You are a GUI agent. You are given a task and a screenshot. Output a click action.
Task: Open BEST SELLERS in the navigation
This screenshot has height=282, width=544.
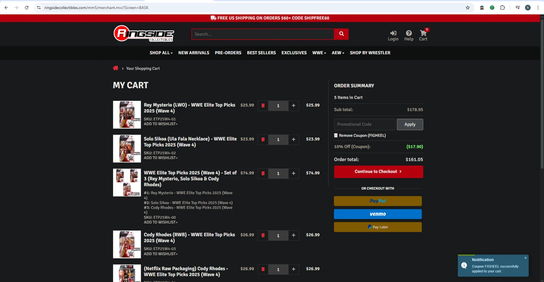261,53
